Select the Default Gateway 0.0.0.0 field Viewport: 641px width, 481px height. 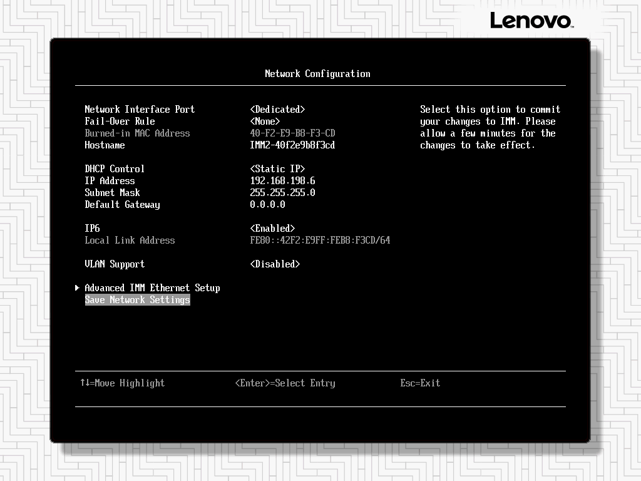tap(267, 205)
